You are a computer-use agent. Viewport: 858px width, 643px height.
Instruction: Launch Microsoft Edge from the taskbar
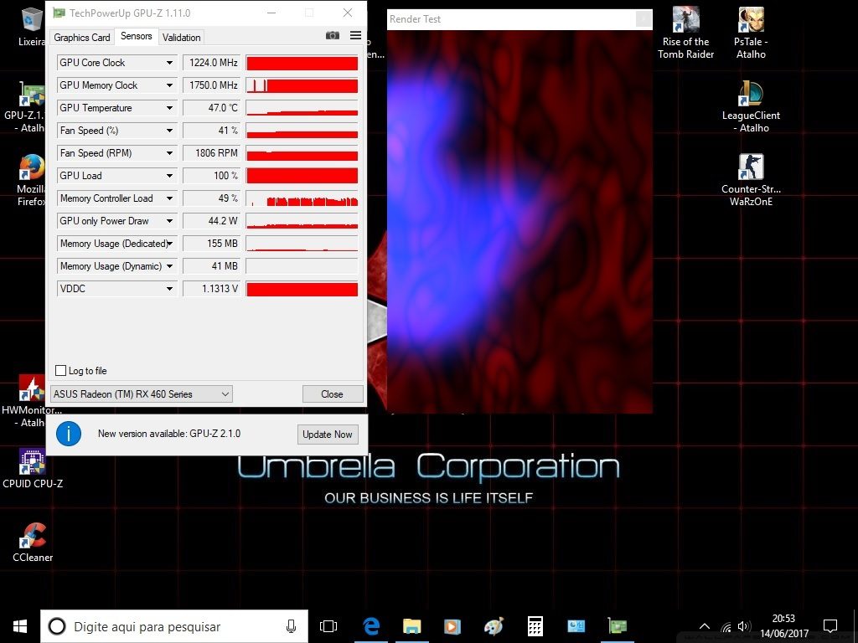(371, 626)
